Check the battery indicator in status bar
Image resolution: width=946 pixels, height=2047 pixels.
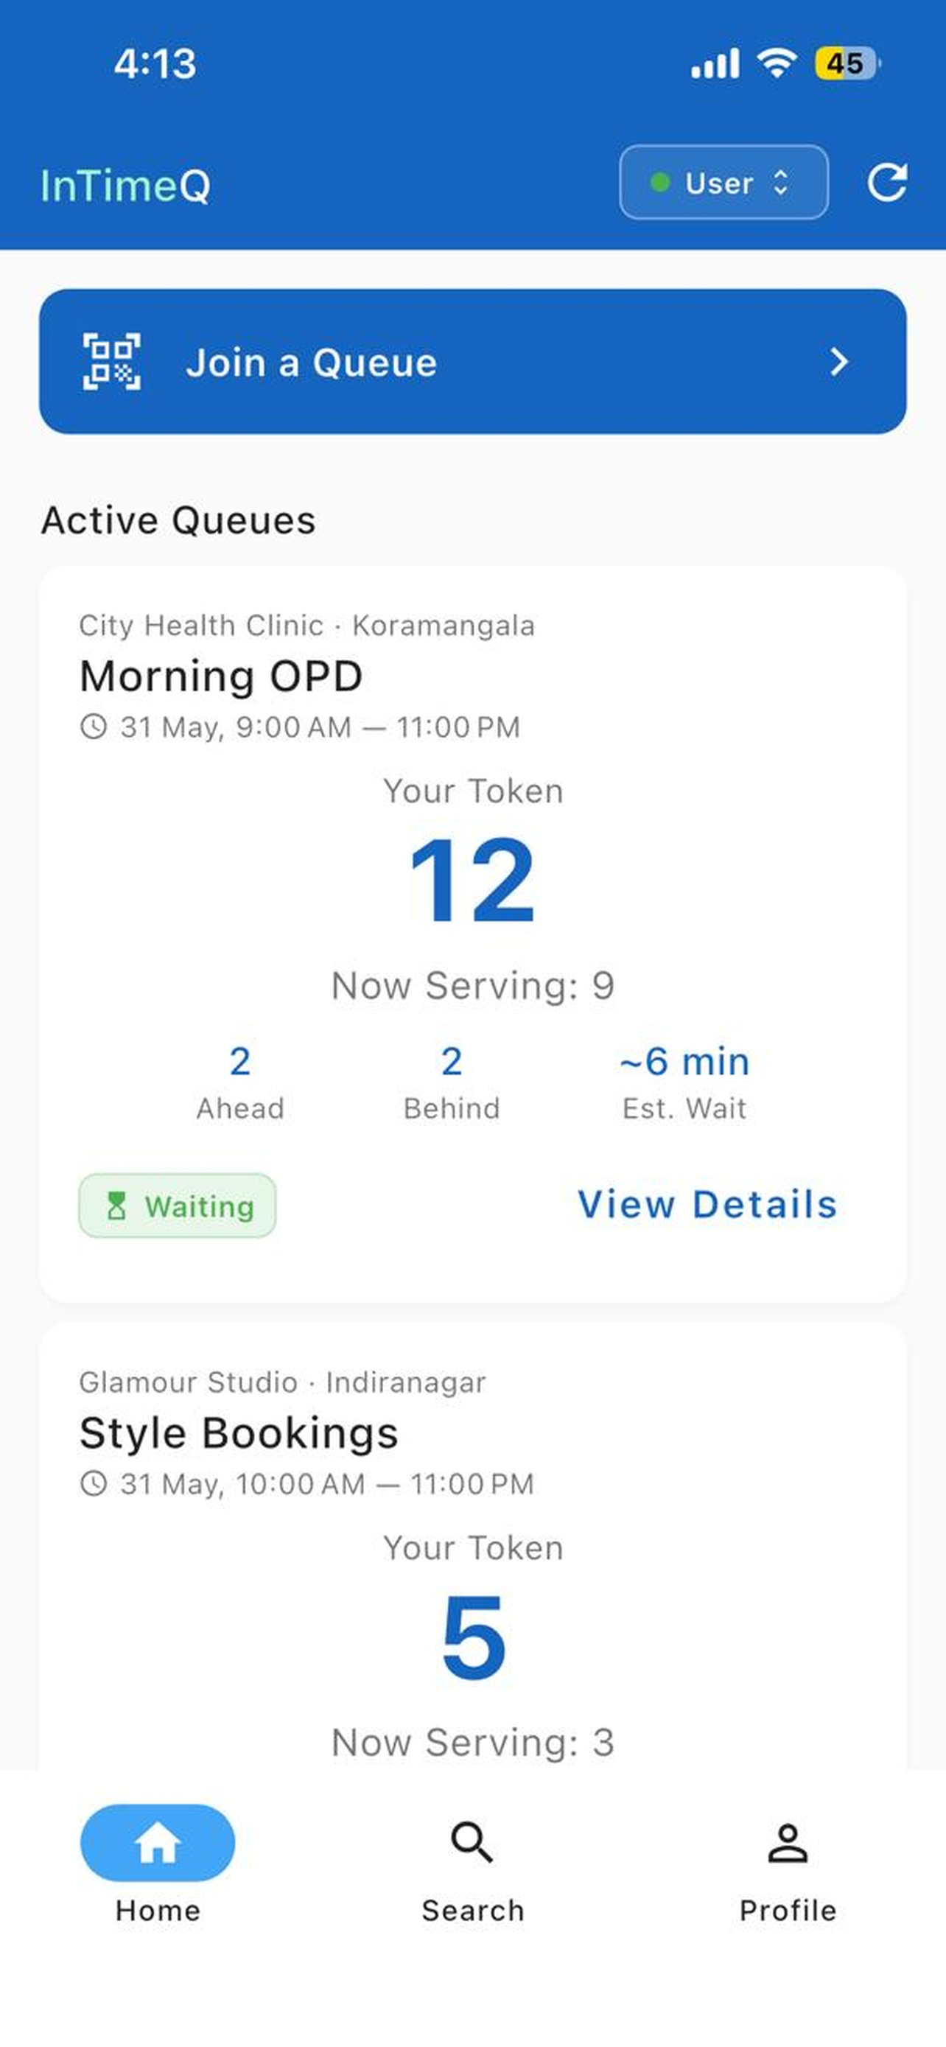[847, 63]
